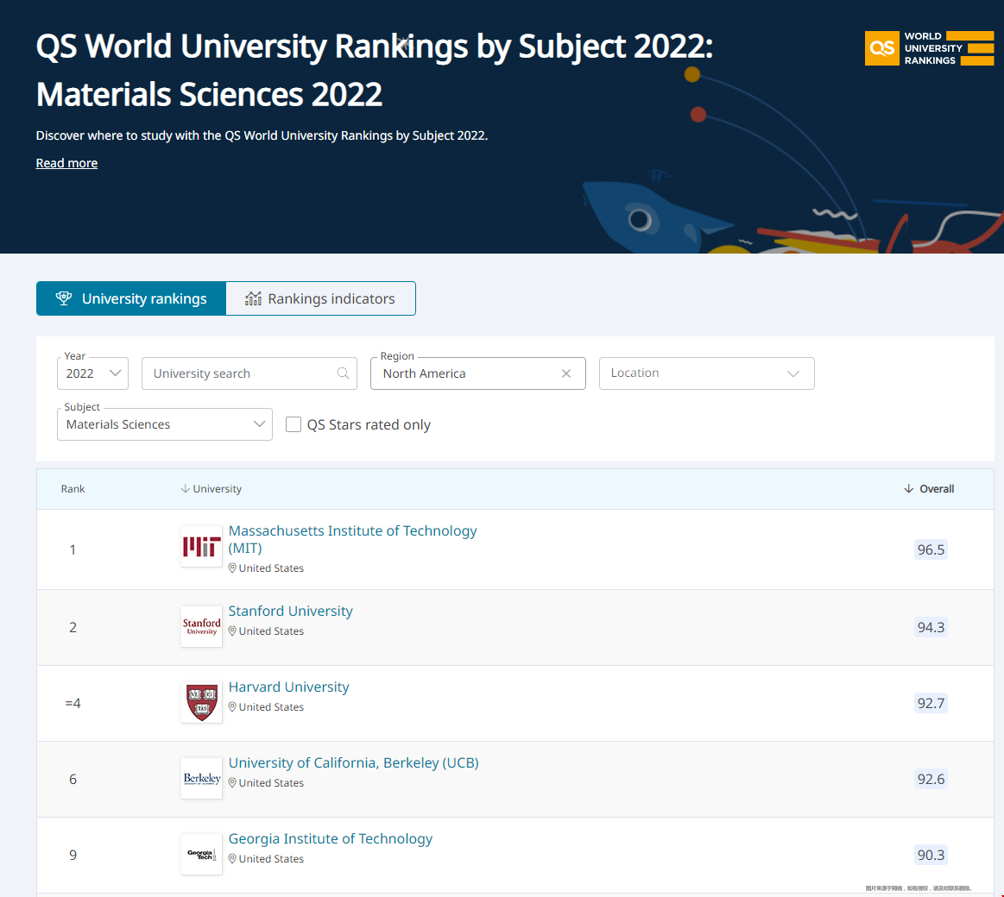Click the location pin under Berkeley
Viewport: 1004px width, 897px height.
click(232, 783)
